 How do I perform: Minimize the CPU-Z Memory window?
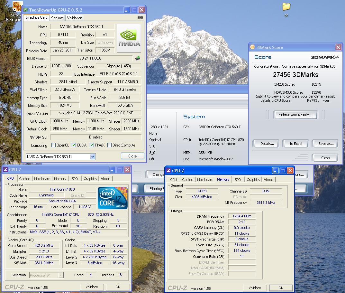275,171
